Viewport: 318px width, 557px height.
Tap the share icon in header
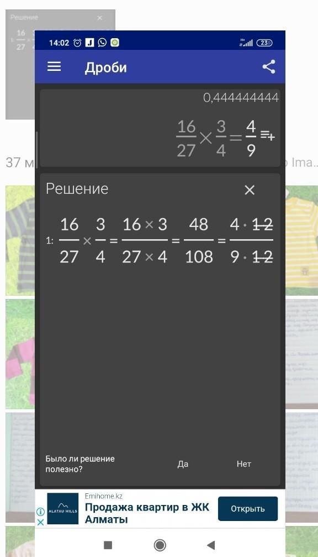pos(269,67)
